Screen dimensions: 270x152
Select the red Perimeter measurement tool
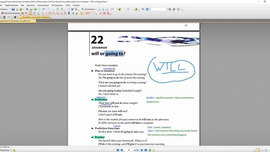point(104,13)
